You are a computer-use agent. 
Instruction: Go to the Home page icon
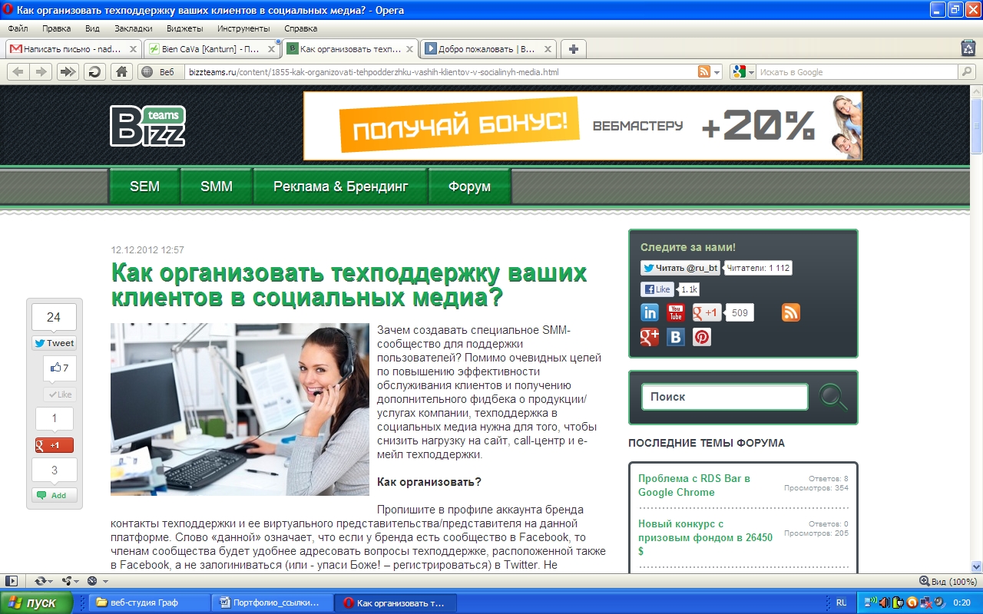point(121,71)
